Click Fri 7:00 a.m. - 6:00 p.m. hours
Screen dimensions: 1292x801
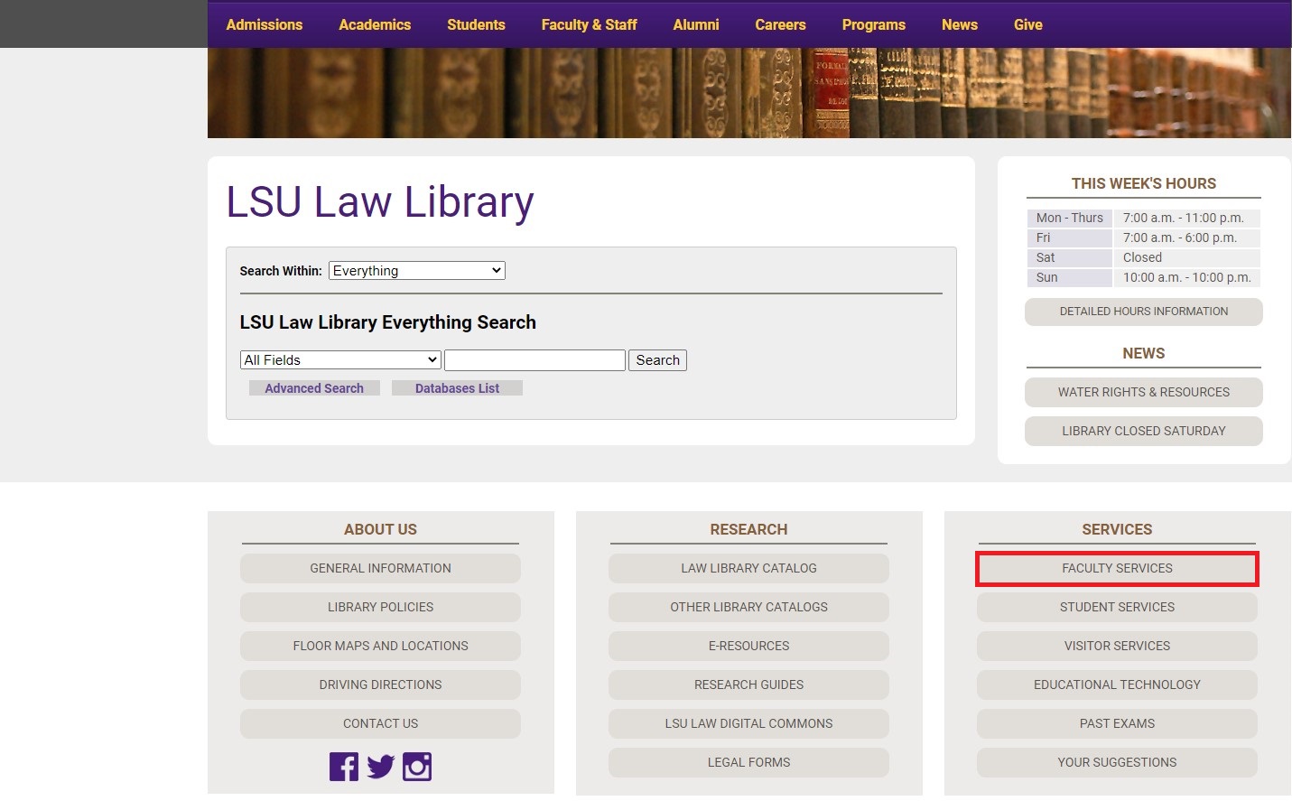click(1143, 238)
